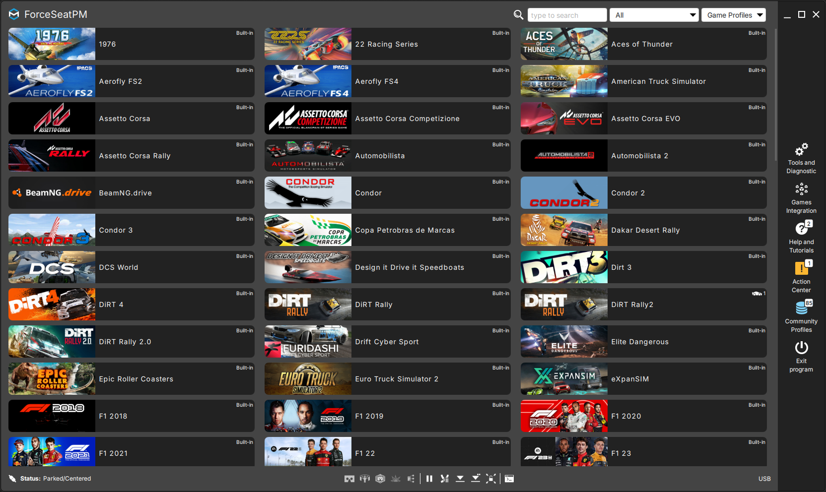
Task: Click the vertical scrollbar of game list
Action: pos(775,94)
